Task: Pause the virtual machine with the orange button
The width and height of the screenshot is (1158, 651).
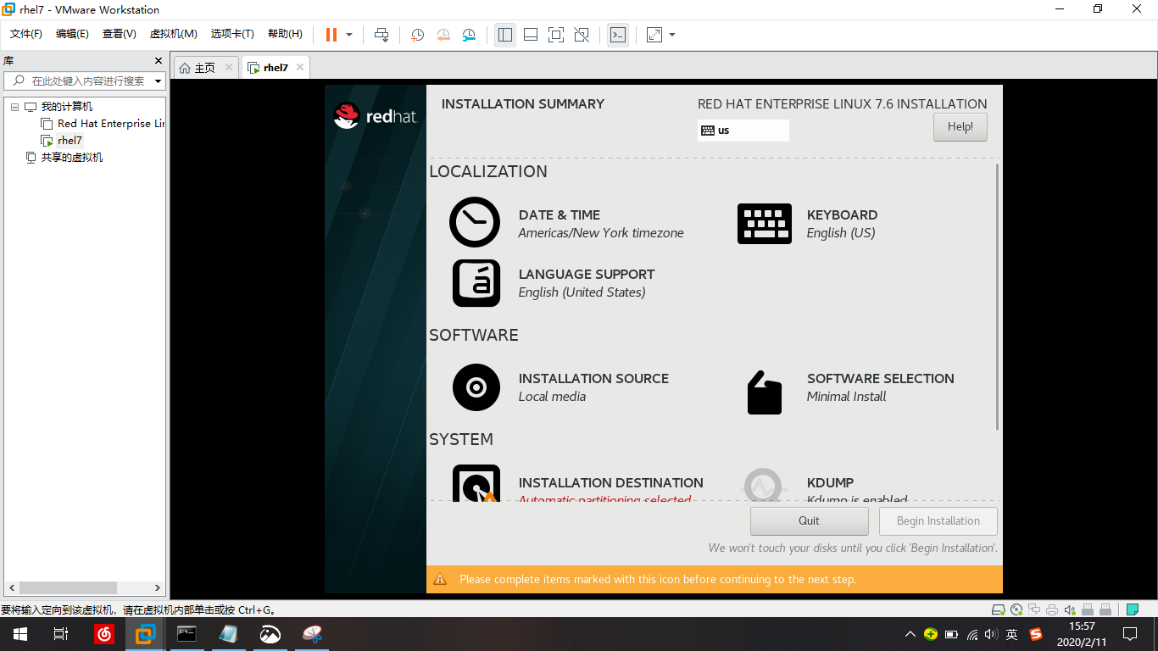Action: [331, 35]
